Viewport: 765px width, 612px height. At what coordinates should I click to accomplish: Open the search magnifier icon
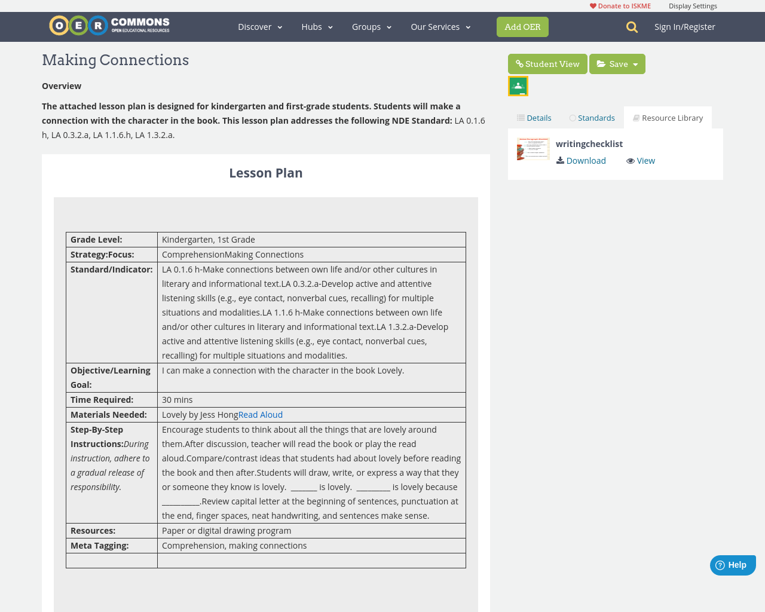[632, 27]
